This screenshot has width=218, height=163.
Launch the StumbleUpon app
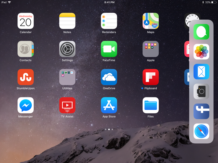(26, 77)
